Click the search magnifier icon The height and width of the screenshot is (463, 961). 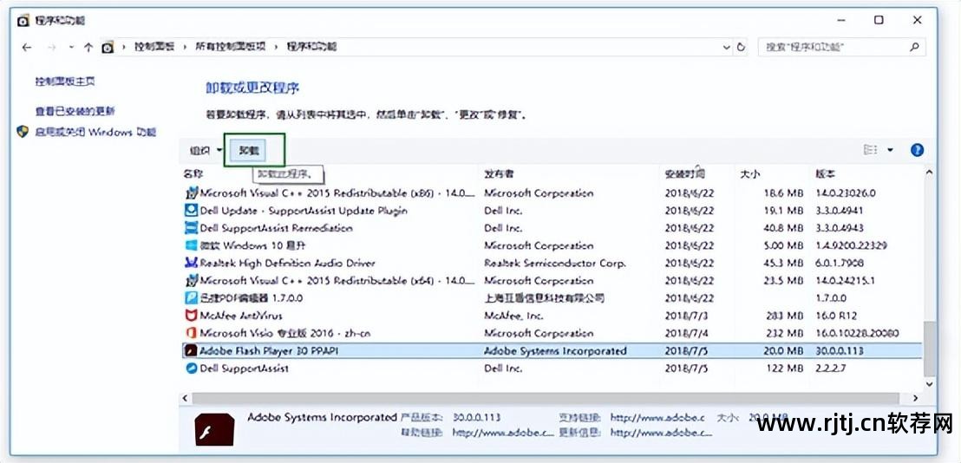point(915,47)
